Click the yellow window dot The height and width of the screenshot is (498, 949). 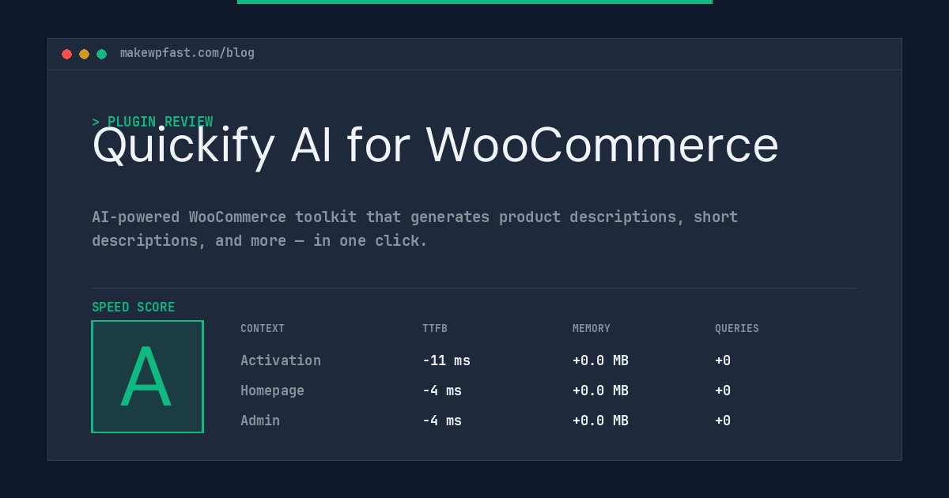coord(84,54)
